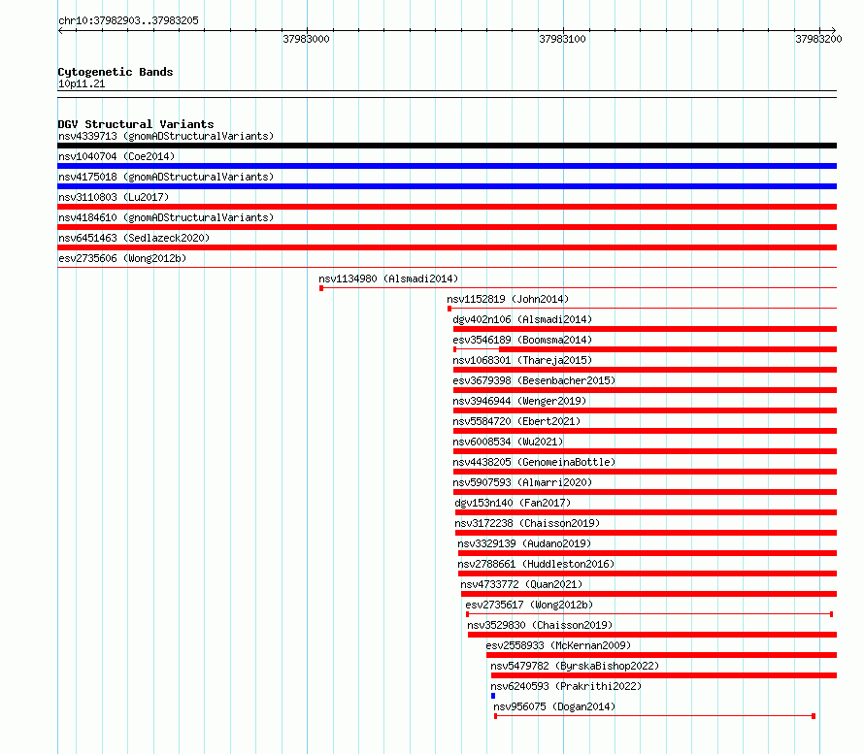Click the right arrow of the ruler
The height and width of the screenshot is (754, 864).
(x=833, y=31)
